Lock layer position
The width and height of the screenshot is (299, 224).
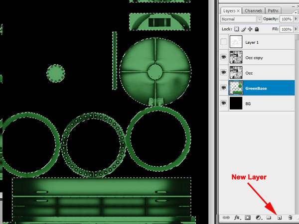pyautogui.click(x=250, y=29)
